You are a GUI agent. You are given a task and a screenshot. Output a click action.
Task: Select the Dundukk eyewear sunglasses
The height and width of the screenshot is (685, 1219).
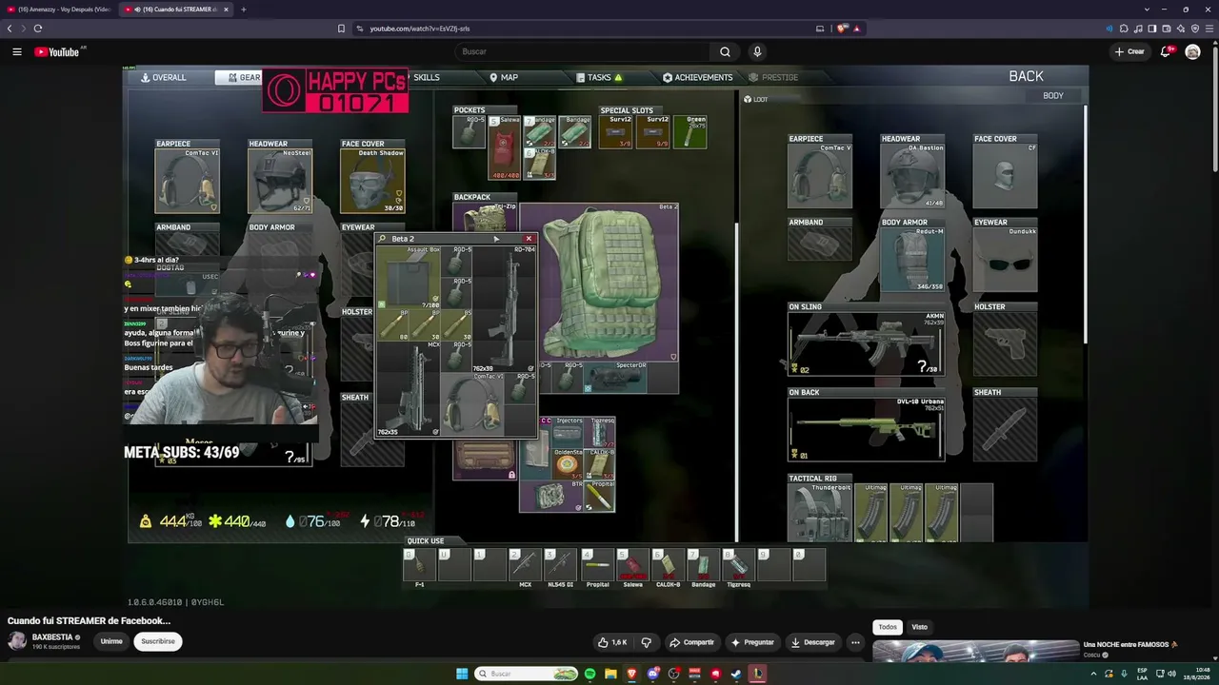pos(1006,260)
